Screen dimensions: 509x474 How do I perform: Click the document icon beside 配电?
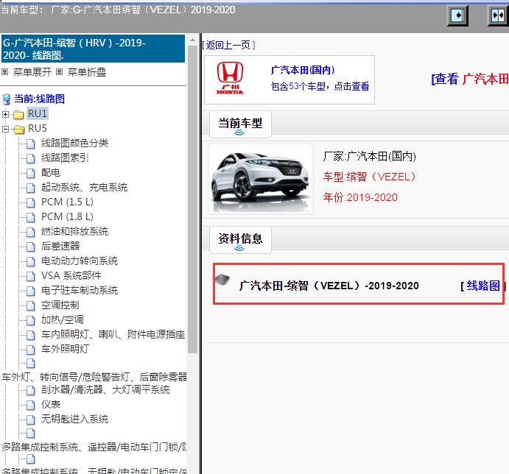30,173
